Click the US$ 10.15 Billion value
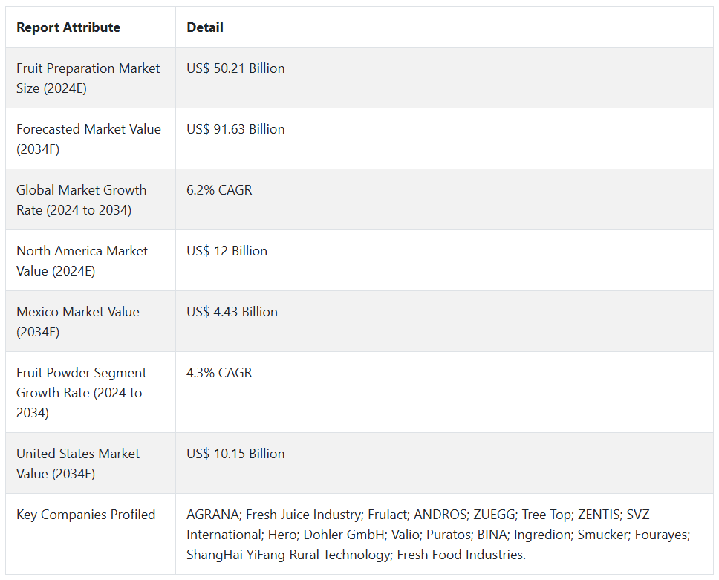Viewport: 719px width, 580px height. click(235, 454)
